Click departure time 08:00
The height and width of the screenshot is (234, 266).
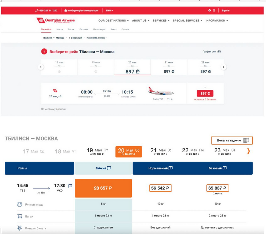tap(87, 92)
